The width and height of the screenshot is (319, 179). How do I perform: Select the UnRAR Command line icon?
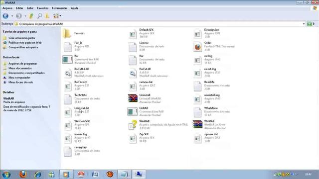pos(133,112)
